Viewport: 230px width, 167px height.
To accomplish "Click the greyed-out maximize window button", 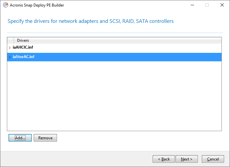I will point(207,5).
